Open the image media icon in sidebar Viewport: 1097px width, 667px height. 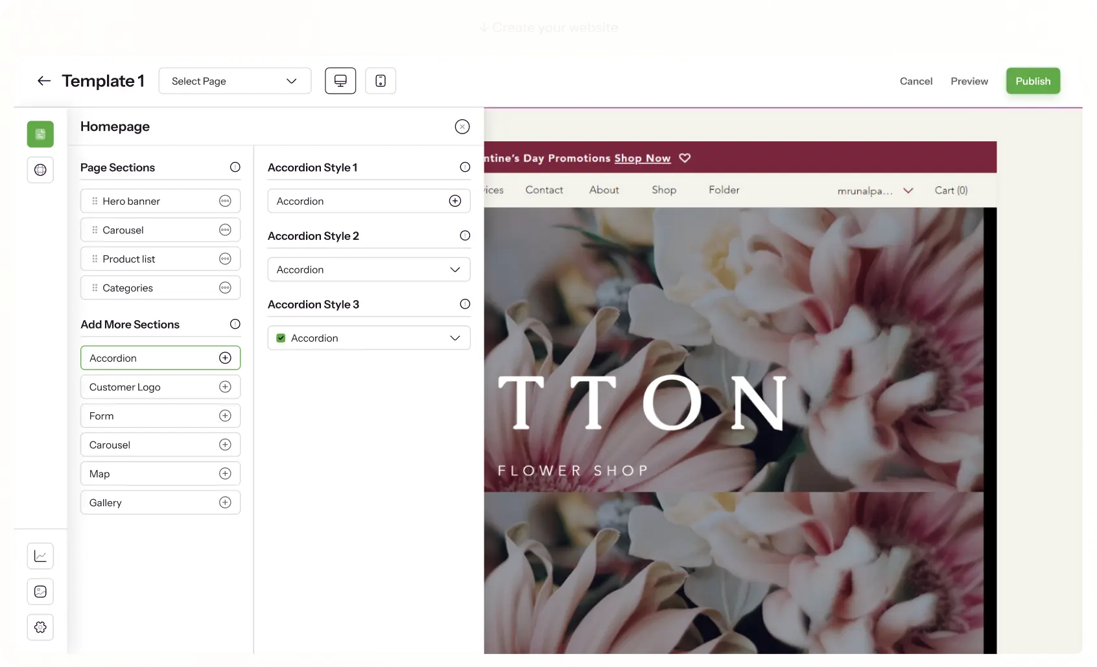(40, 591)
